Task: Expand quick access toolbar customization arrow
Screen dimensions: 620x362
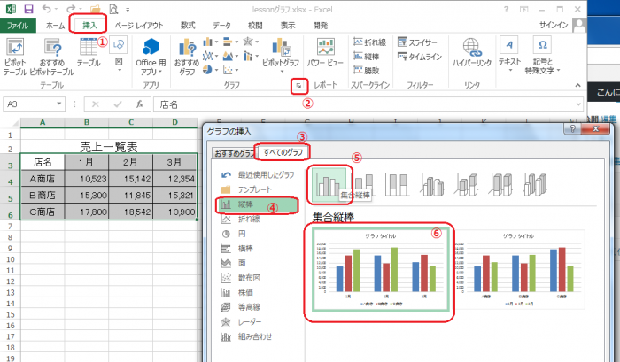Action: [128, 10]
